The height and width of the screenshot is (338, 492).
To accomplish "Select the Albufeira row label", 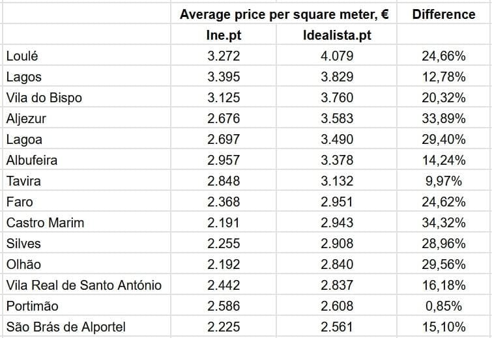I will (x=32, y=160).
